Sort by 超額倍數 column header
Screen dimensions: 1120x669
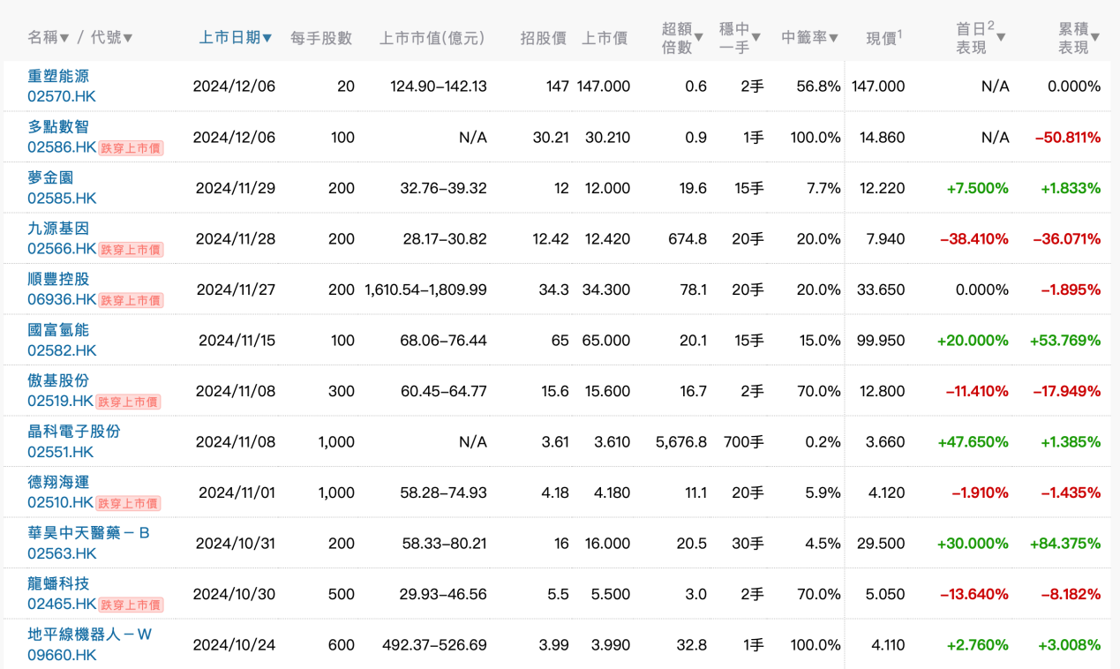pyautogui.click(x=682, y=38)
